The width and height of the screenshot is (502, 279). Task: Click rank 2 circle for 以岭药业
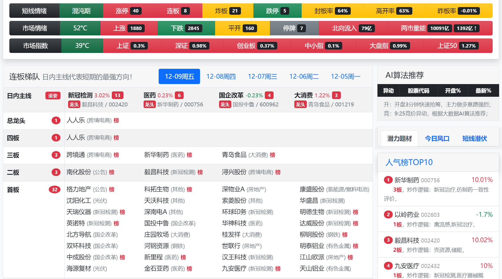point(388,214)
